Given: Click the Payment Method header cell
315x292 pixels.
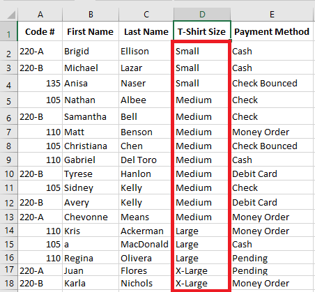Looking at the screenshot, I should point(272,31).
